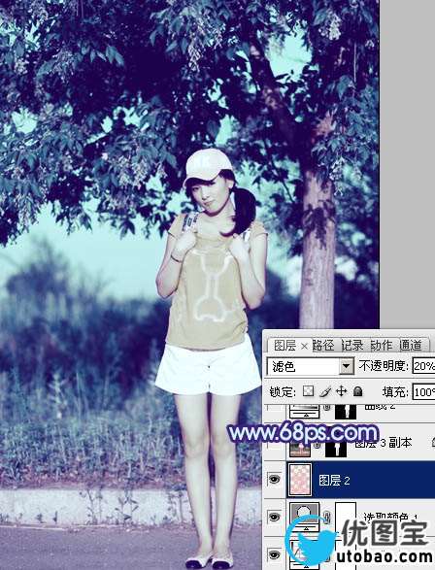The height and width of the screenshot is (570, 435).
Task: Select the 图层 2 pink layer thumbnail
Action: tap(300, 480)
